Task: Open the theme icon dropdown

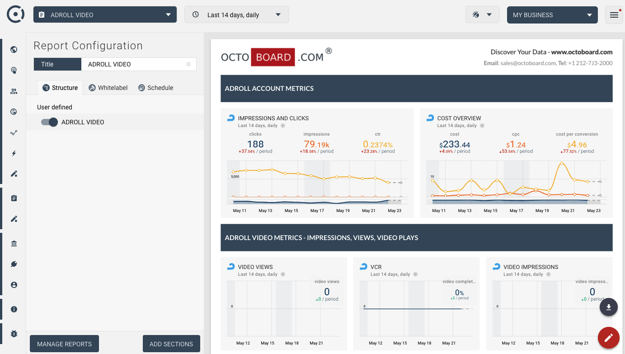Action: (482, 14)
